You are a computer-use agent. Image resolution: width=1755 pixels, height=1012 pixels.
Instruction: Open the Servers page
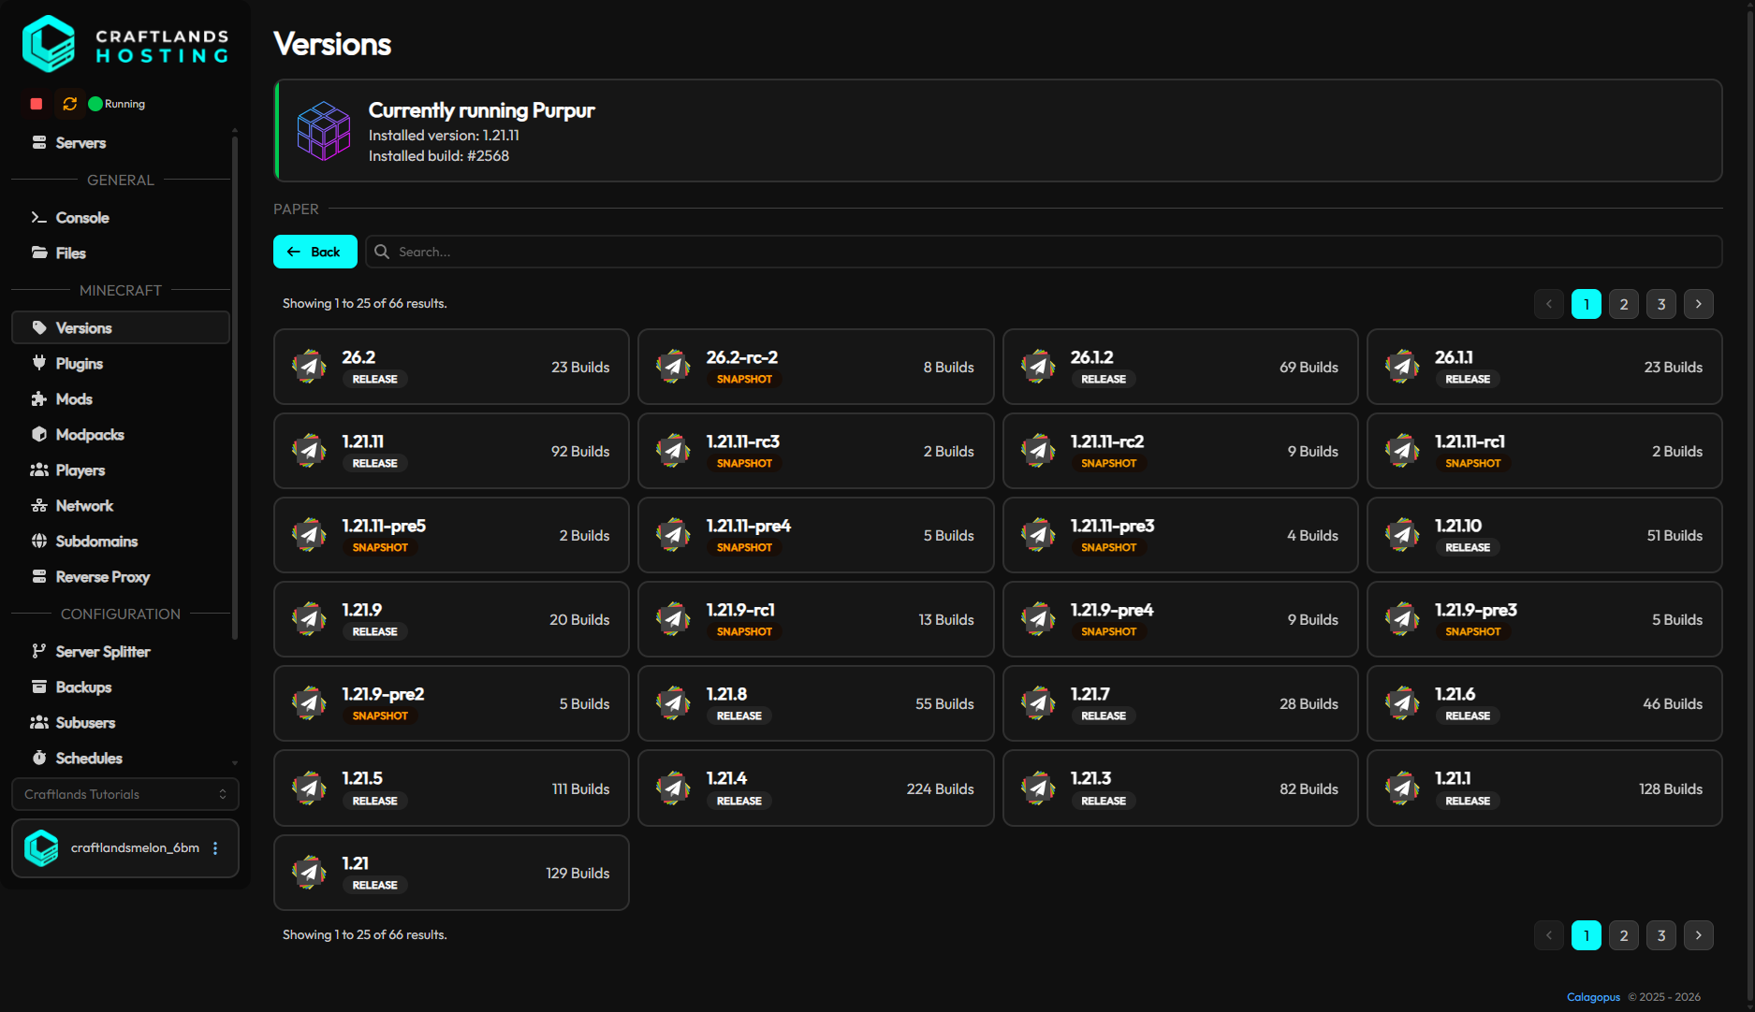pyautogui.click(x=121, y=143)
